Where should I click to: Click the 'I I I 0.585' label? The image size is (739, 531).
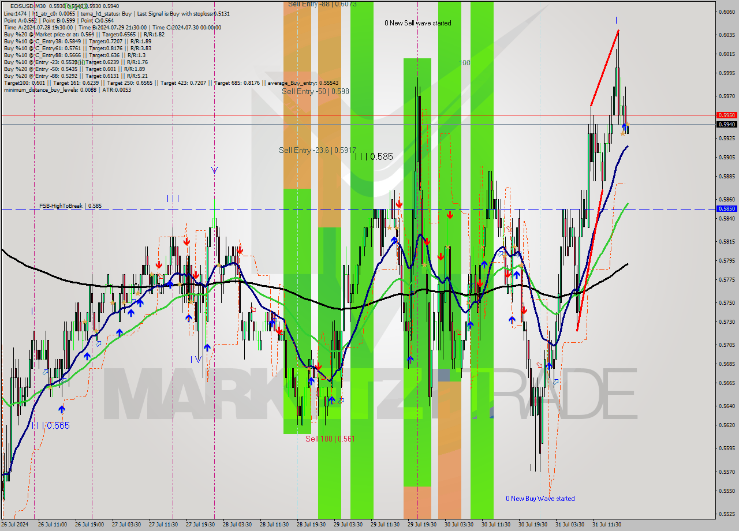pos(374,156)
